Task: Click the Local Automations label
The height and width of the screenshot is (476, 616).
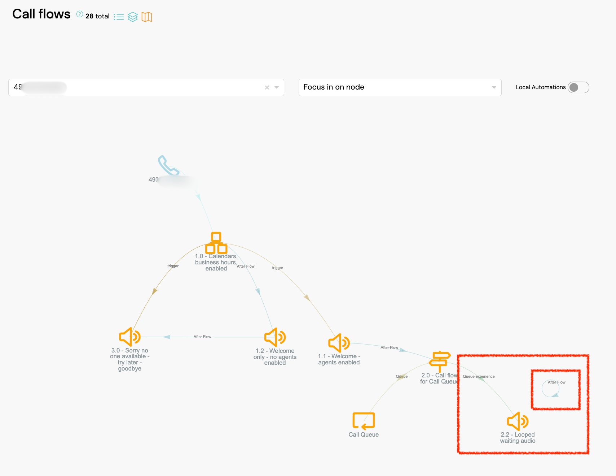Action: tap(540, 87)
